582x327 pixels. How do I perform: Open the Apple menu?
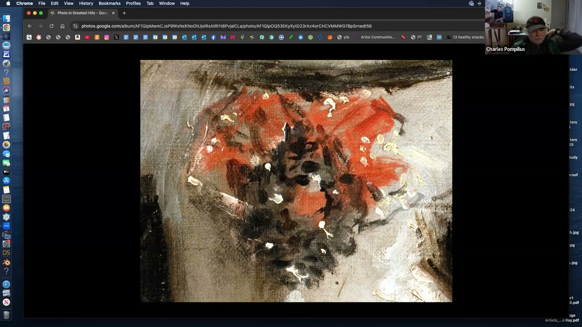(x=8, y=3)
